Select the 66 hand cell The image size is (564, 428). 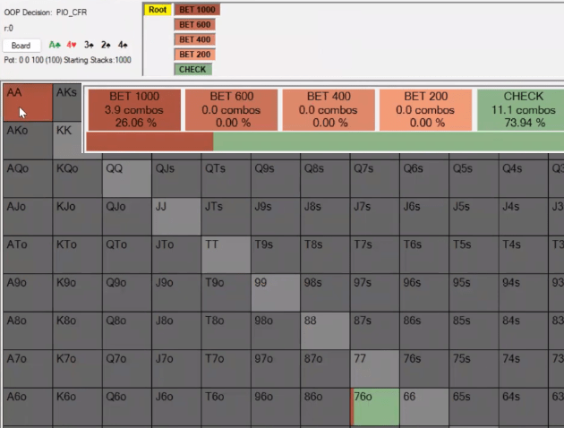click(424, 407)
